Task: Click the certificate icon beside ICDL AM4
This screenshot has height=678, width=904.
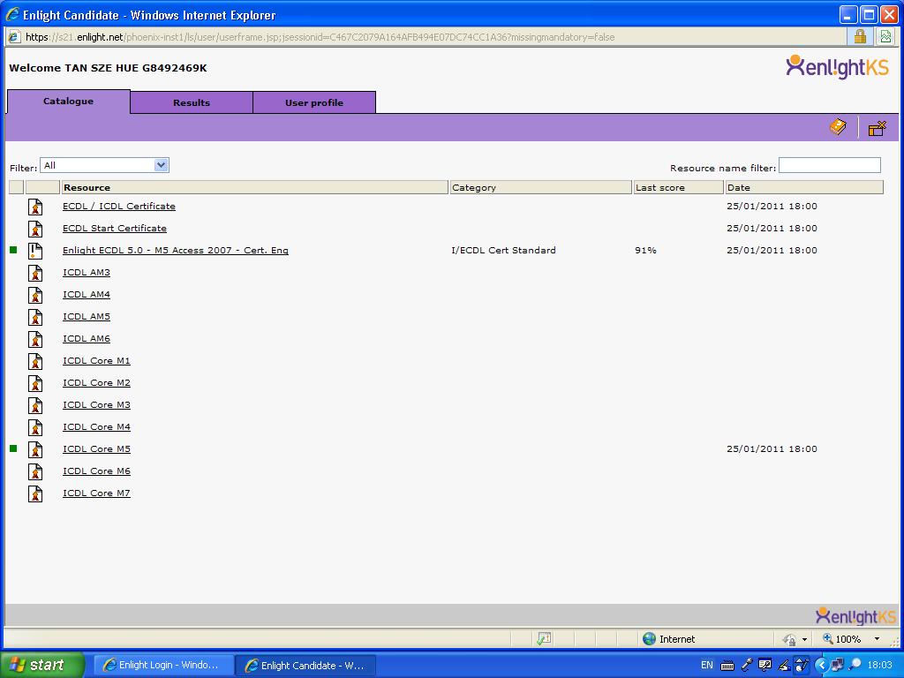Action: pyautogui.click(x=35, y=295)
